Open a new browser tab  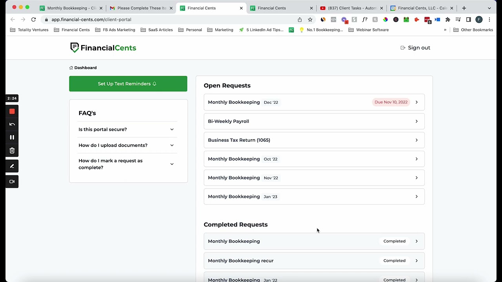[464, 8]
